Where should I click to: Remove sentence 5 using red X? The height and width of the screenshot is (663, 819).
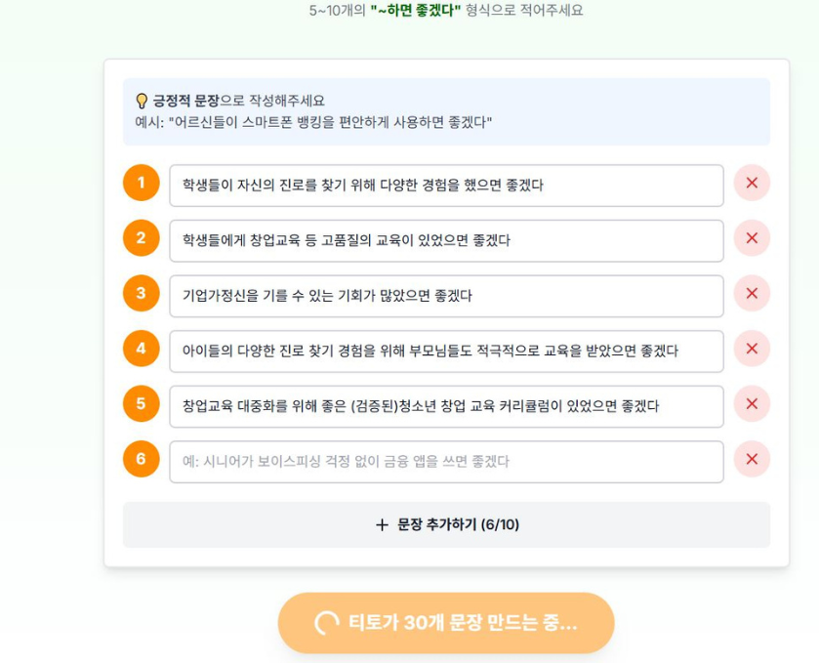752,404
